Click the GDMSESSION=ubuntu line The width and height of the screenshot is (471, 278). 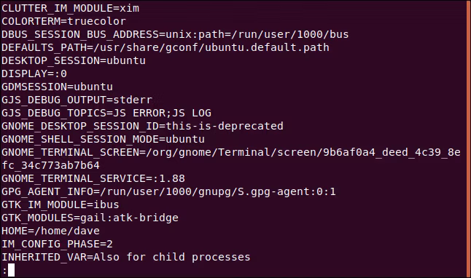pos(57,87)
